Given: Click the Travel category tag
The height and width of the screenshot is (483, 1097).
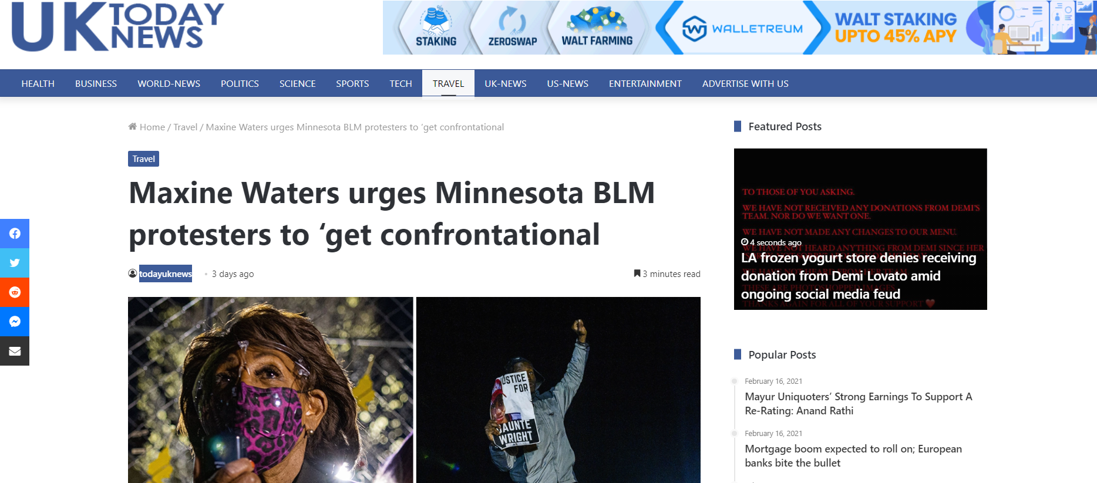Looking at the screenshot, I should (144, 159).
